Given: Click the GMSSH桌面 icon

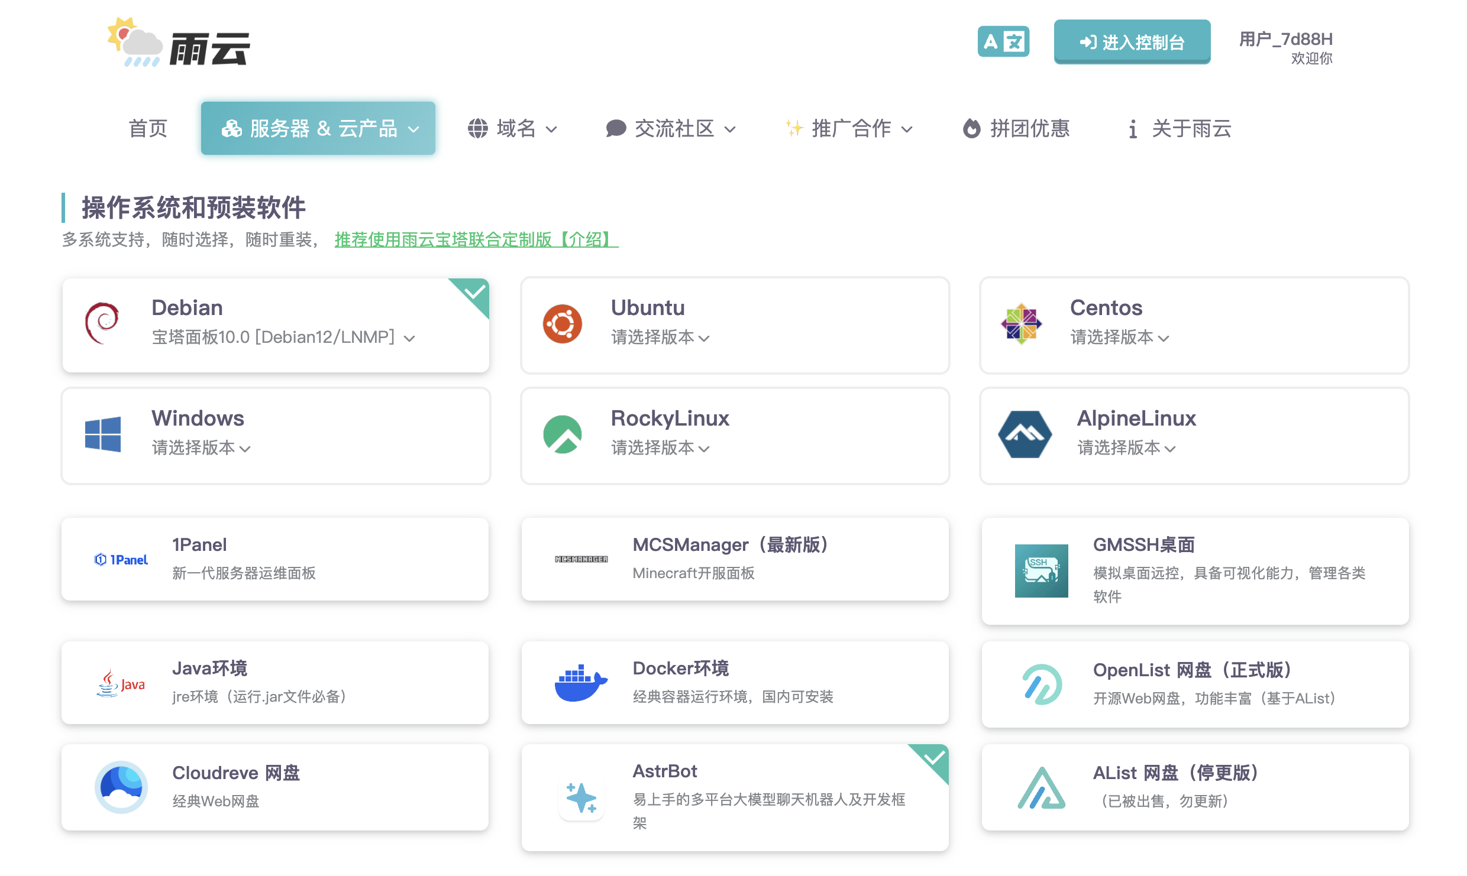Looking at the screenshot, I should click(x=1041, y=570).
